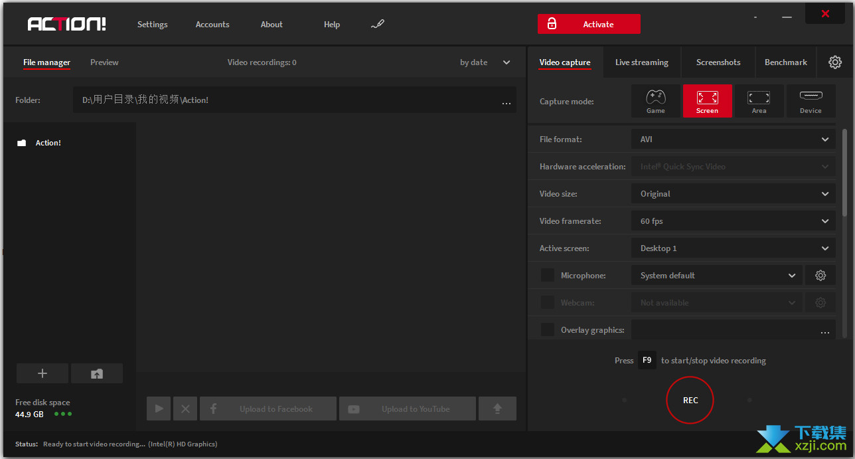Delete the selected recording with X button
Viewport: 855px width, 459px height.
pos(185,409)
